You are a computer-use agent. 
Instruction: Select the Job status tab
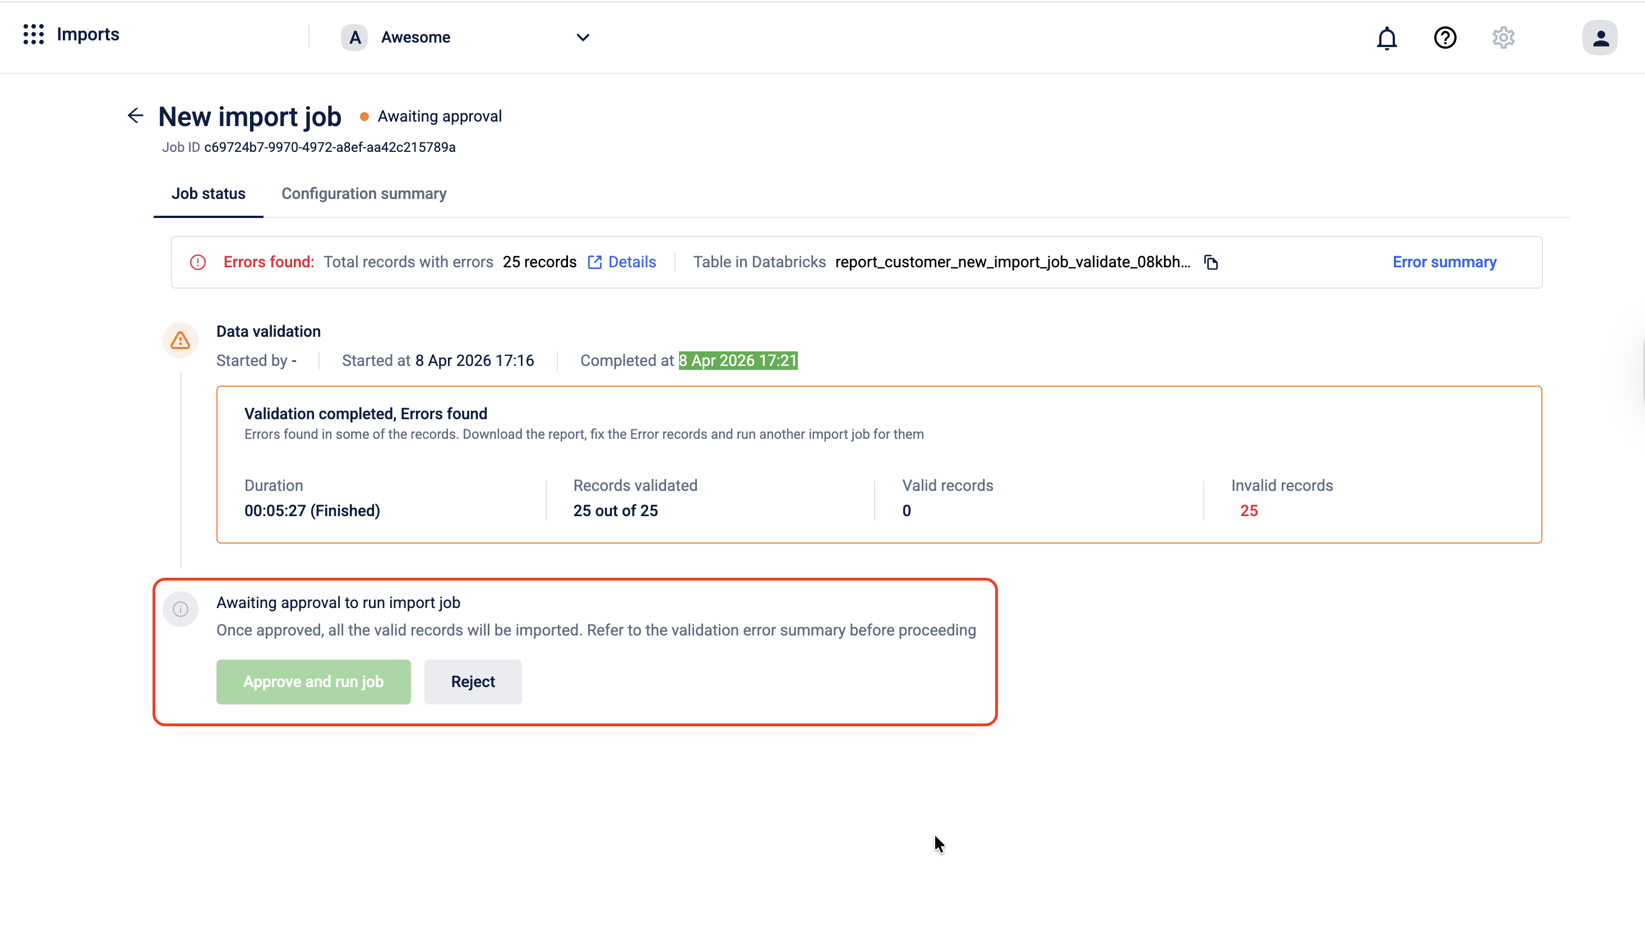(x=208, y=194)
